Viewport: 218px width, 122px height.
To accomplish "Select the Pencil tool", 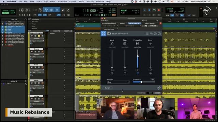I will click(68, 10).
